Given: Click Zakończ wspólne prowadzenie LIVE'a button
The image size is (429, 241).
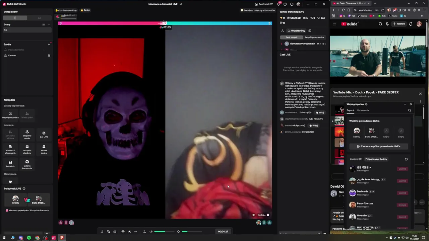Looking at the screenshot, I should coord(379,146).
